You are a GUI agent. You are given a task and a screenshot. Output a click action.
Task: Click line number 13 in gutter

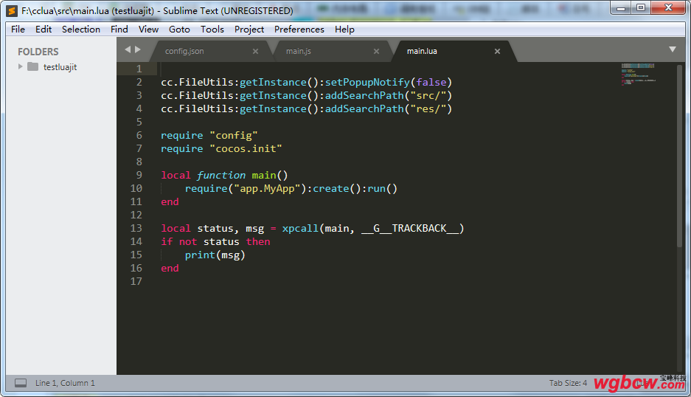136,228
